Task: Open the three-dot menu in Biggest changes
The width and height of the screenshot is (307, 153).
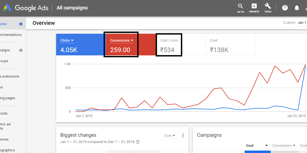Action: (x=183, y=135)
